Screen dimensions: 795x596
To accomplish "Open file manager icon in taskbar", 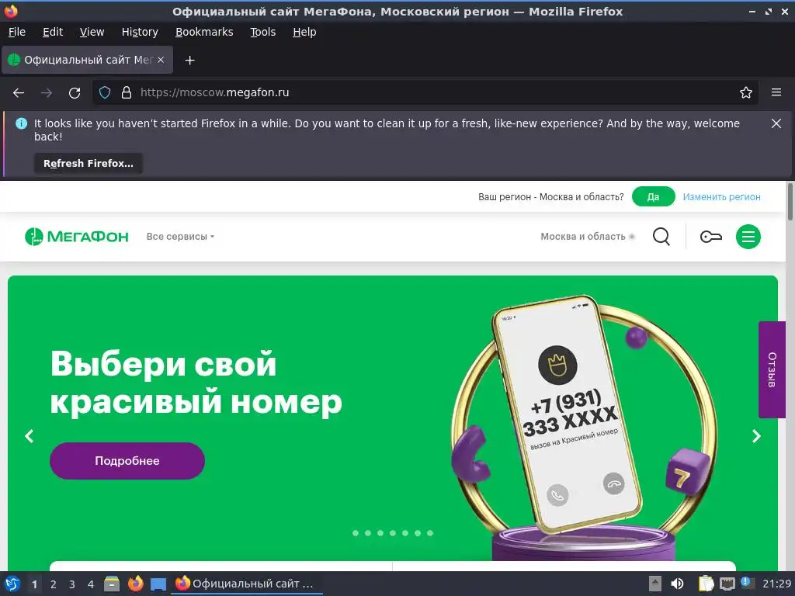I will pyautogui.click(x=112, y=584).
